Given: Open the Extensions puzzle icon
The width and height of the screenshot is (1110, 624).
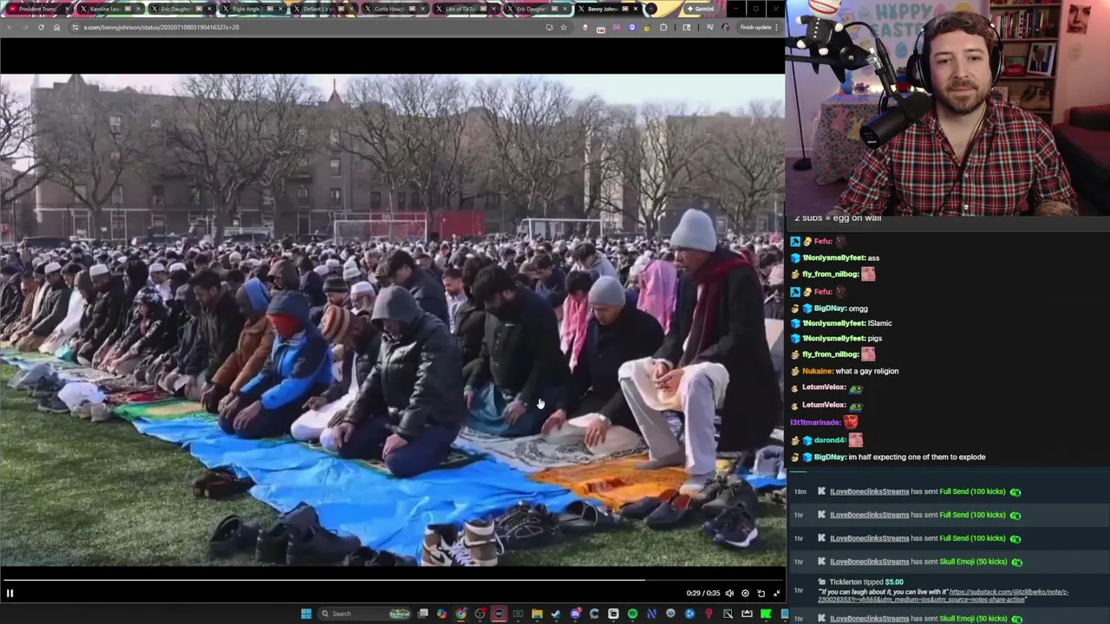Looking at the screenshot, I should 663,27.
